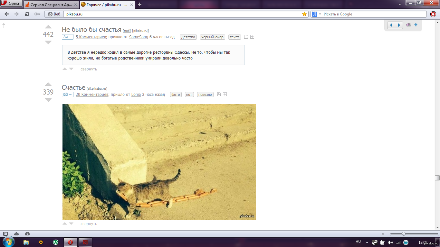This screenshot has width=440, height=247.
Task: Go back using the browser back arrow
Action: (6, 14)
